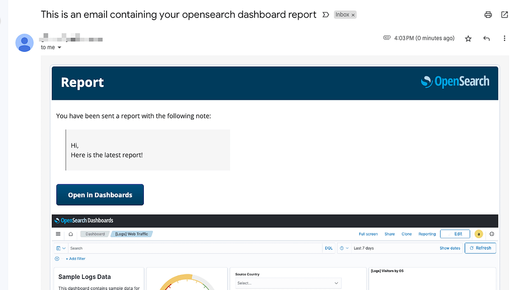Star this email
Screen dimensions: 515x290
tap(468, 38)
